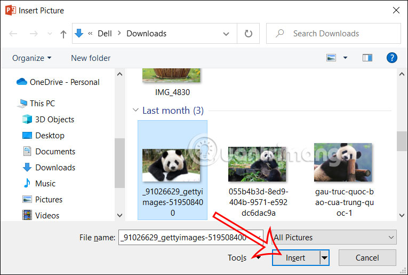Refresh the Downloads folder view

click(248, 34)
